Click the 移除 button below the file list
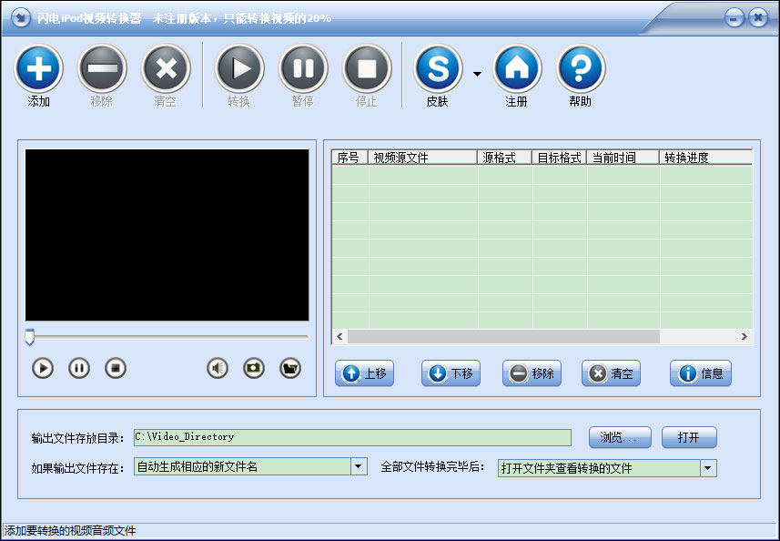 click(532, 373)
